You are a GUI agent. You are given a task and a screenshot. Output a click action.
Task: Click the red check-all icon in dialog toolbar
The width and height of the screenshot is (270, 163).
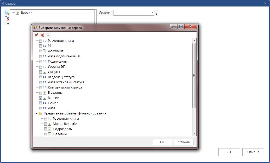point(36,35)
